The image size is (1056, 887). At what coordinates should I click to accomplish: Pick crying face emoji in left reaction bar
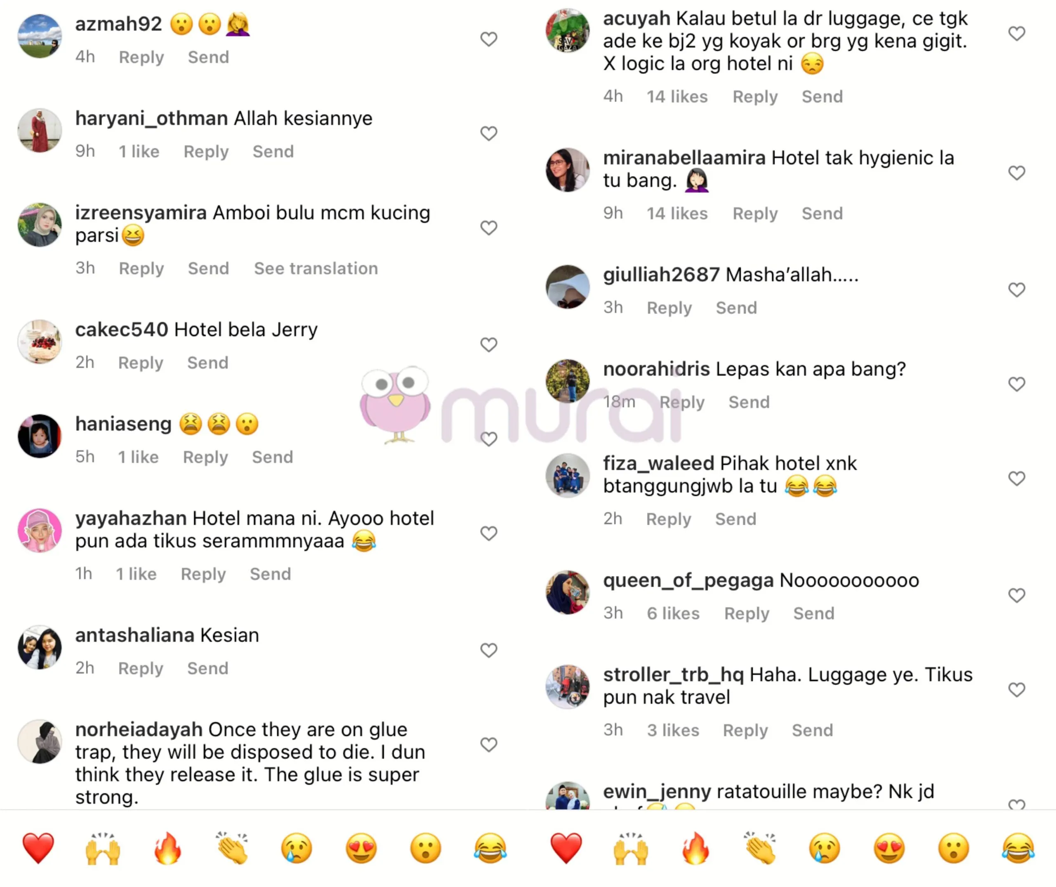(296, 848)
